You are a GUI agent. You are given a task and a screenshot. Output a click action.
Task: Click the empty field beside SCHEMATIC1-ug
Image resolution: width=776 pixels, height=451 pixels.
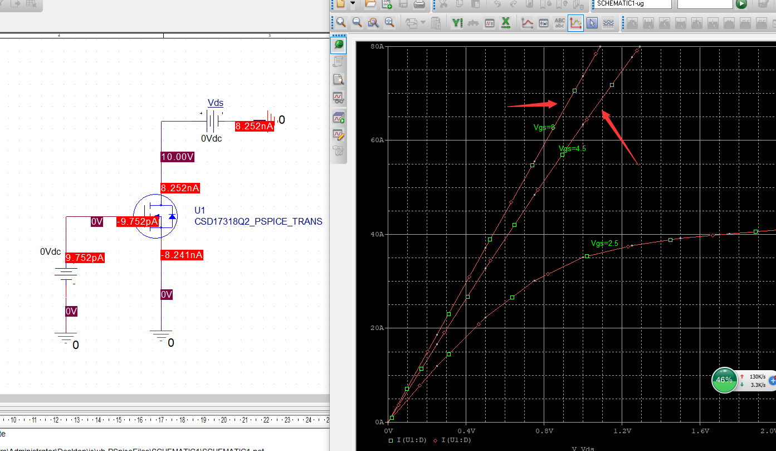tap(705, 3)
